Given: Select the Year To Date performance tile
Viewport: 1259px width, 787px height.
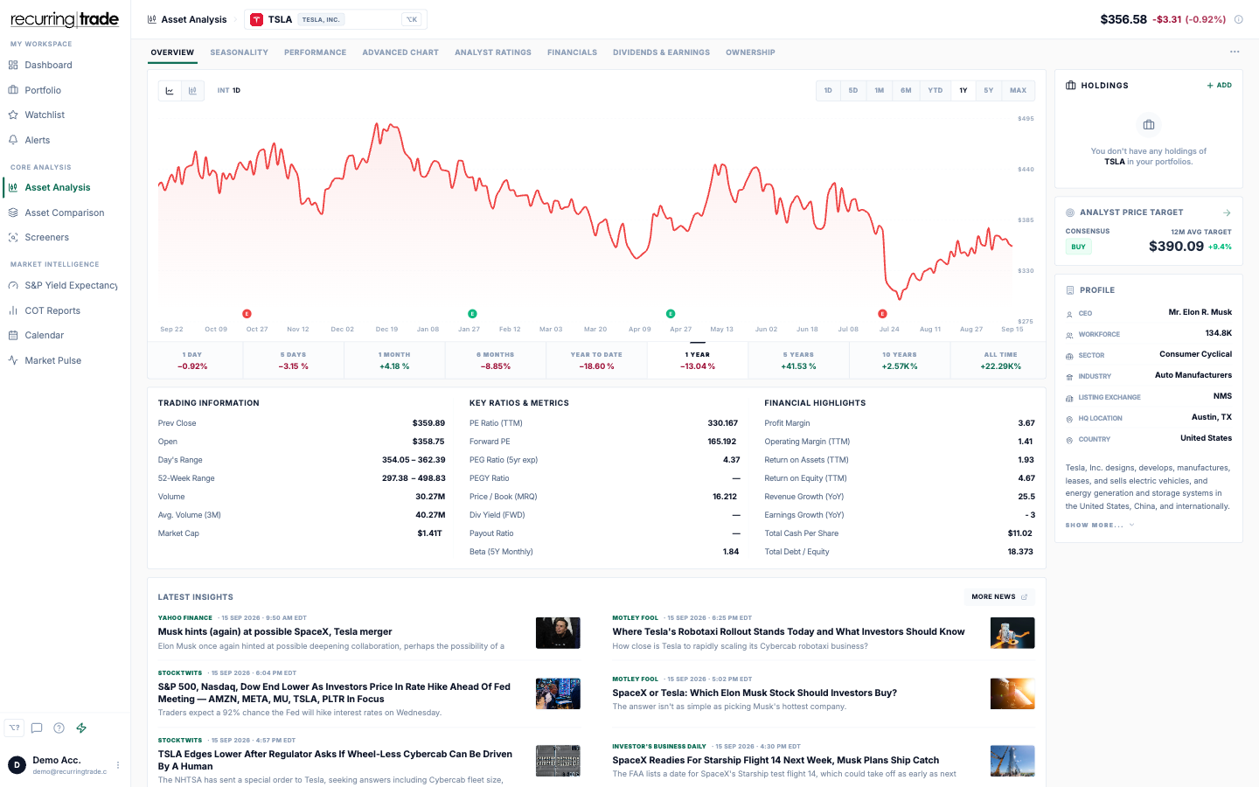Looking at the screenshot, I should tap(596, 360).
